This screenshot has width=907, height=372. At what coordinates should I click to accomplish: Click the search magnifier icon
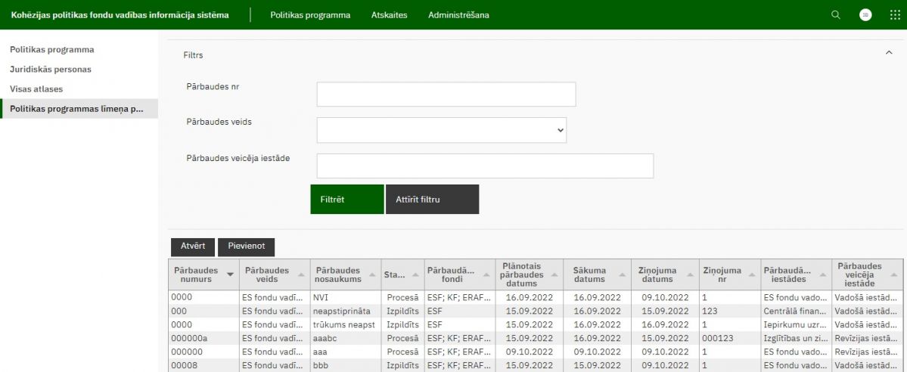pyautogui.click(x=835, y=15)
